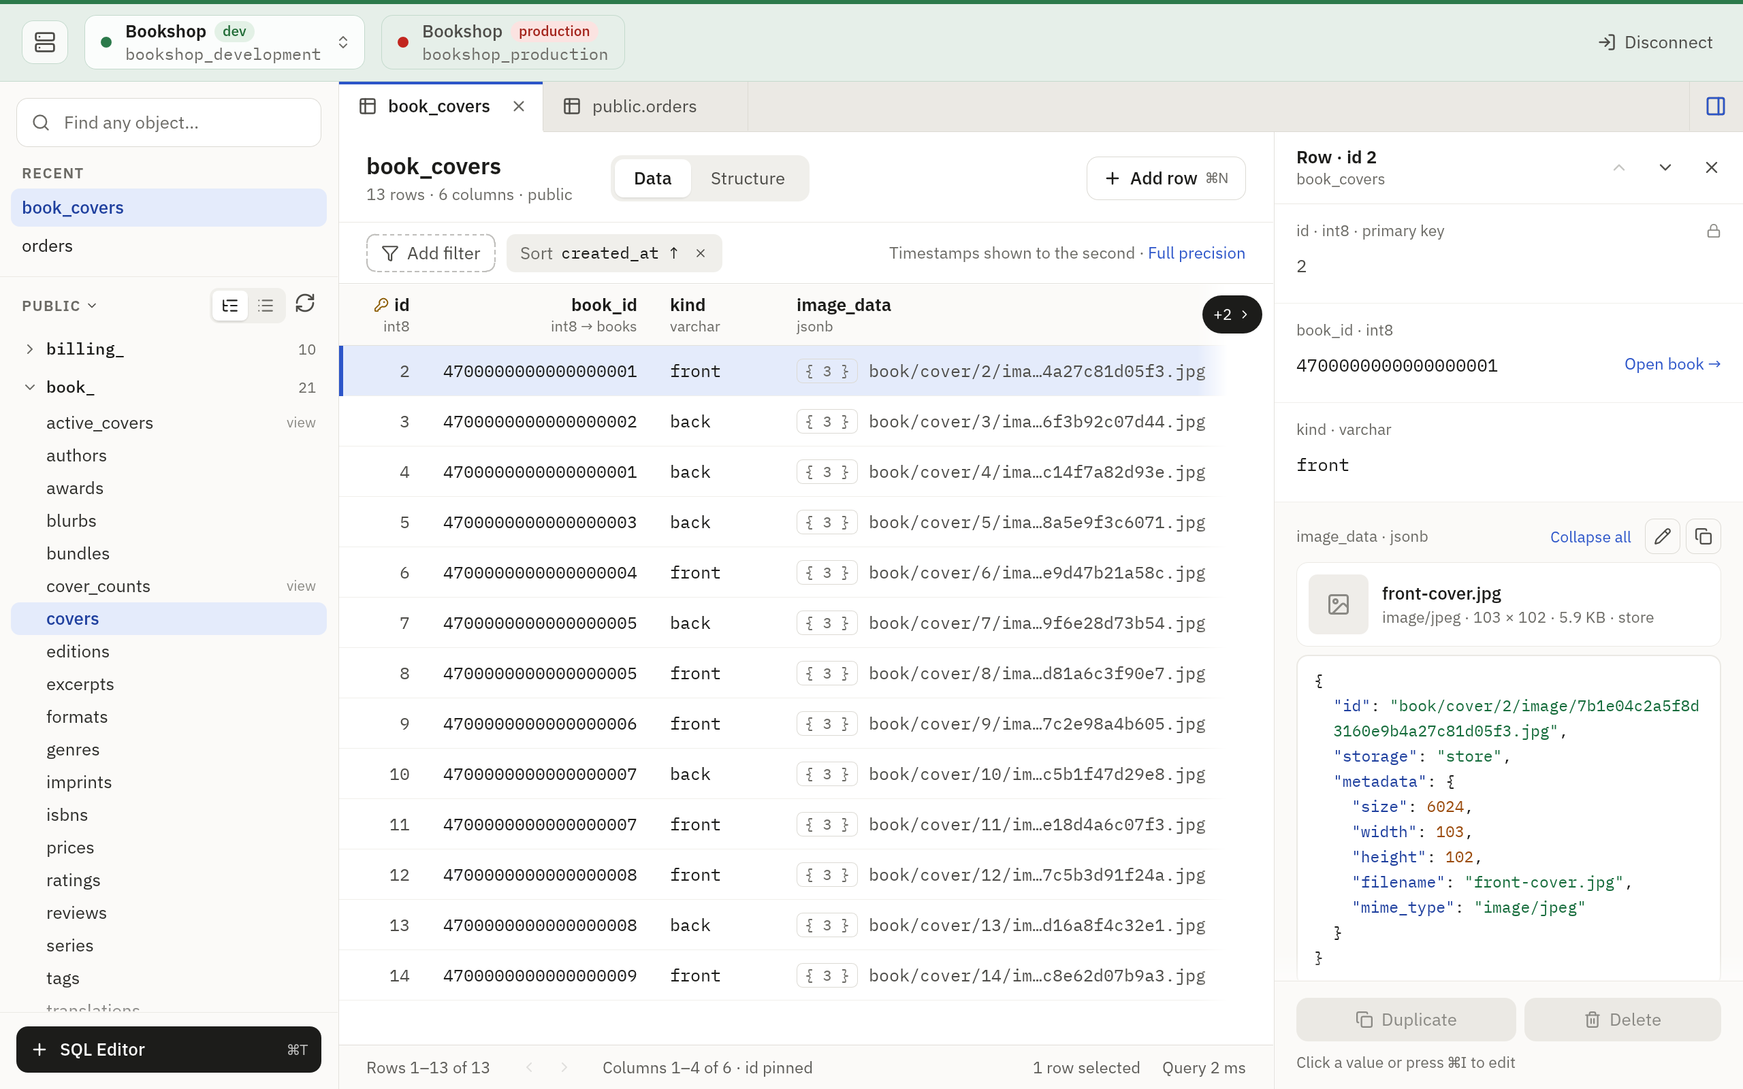Refresh the schema tree
Image resolution: width=1743 pixels, height=1089 pixels.
pos(304,305)
